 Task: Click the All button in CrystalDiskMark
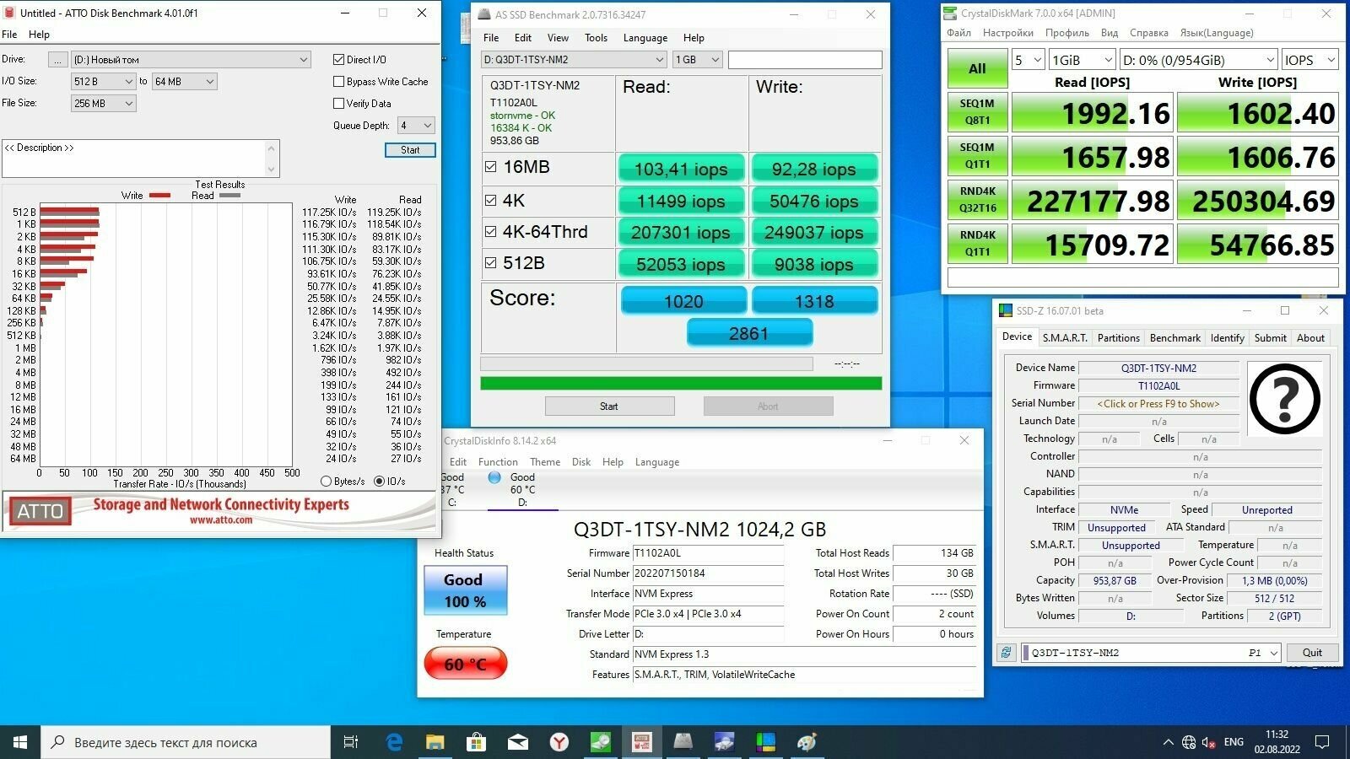[977, 69]
